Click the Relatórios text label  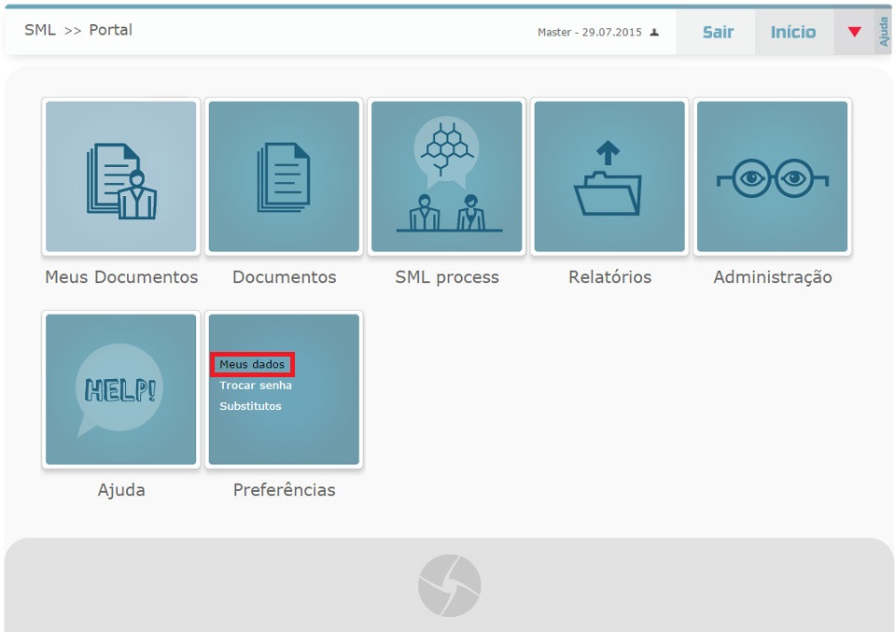click(609, 277)
